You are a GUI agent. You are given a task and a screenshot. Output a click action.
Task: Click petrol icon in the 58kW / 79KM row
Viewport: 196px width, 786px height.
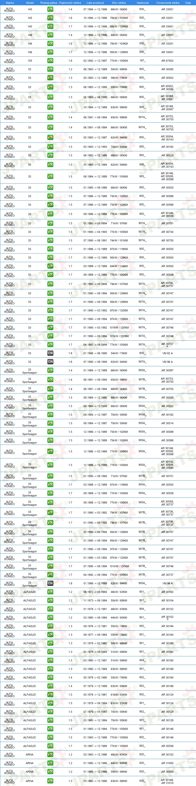(x=50, y=78)
